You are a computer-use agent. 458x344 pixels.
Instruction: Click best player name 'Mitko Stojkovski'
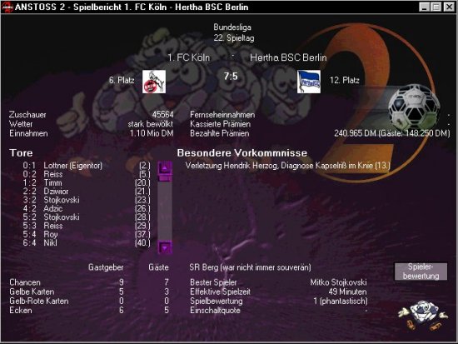pyautogui.click(x=338, y=282)
